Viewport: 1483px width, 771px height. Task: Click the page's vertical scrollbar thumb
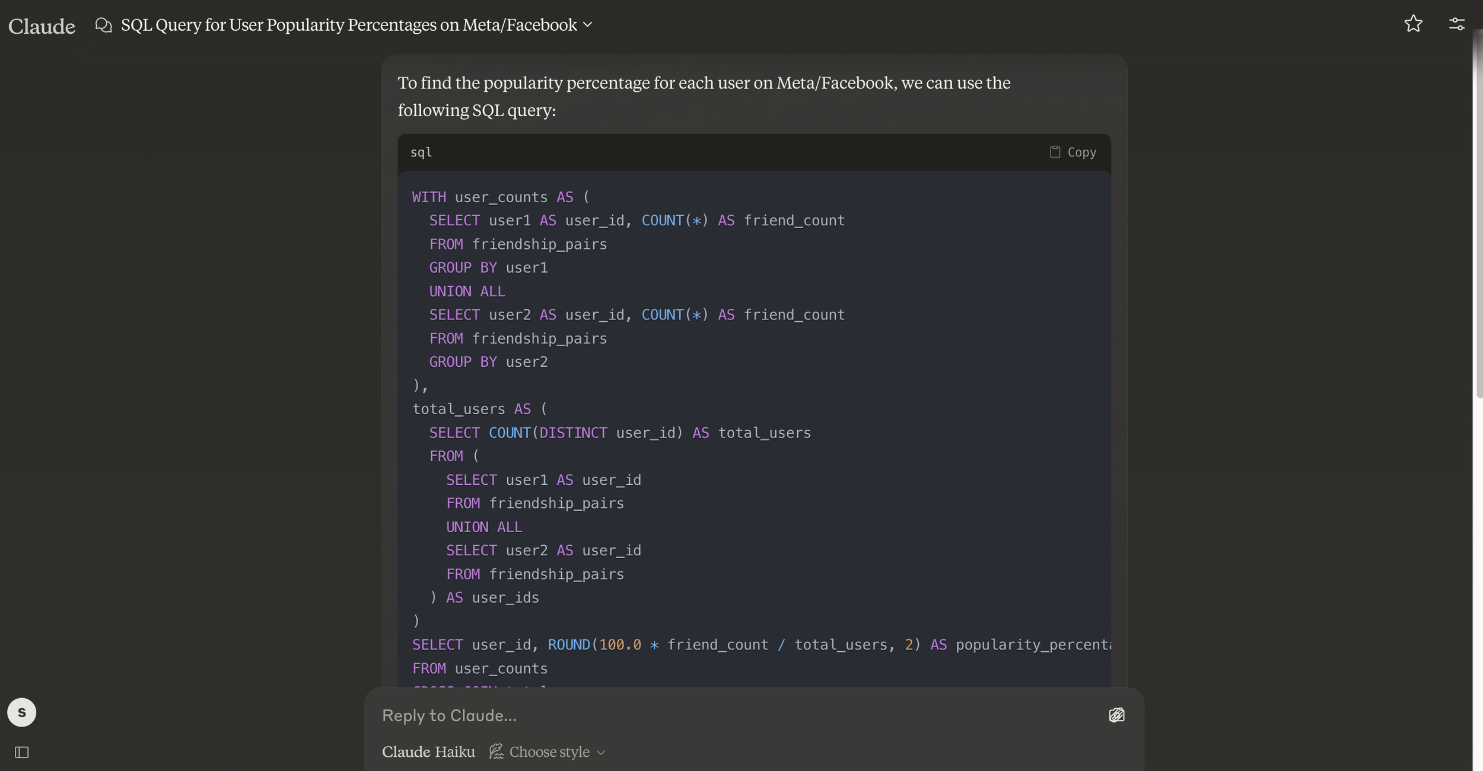pyautogui.click(x=1478, y=213)
